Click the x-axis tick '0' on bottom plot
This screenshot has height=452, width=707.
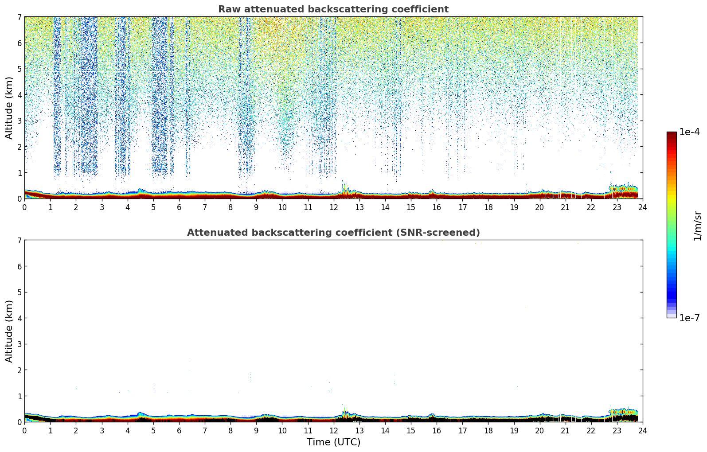point(24,431)
